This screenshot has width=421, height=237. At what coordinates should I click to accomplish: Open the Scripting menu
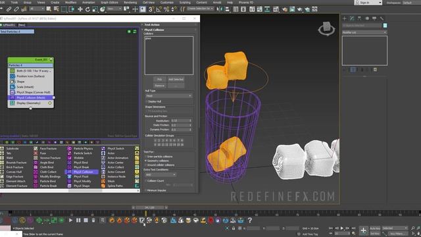185,3
